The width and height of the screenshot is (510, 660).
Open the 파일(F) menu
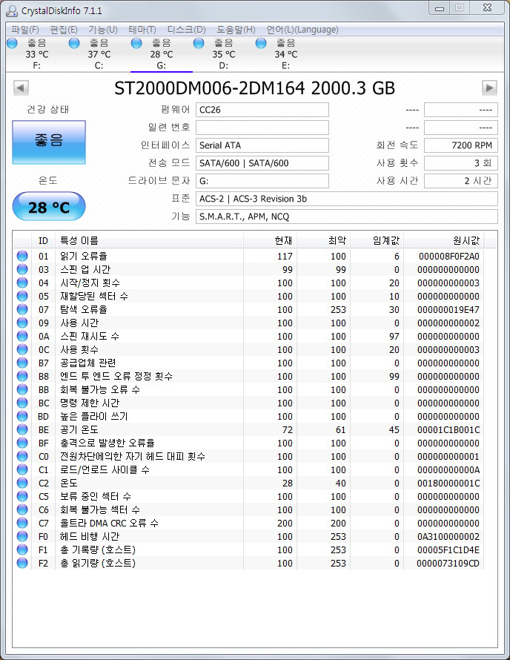pyautogui.click(x=24, y=30)
